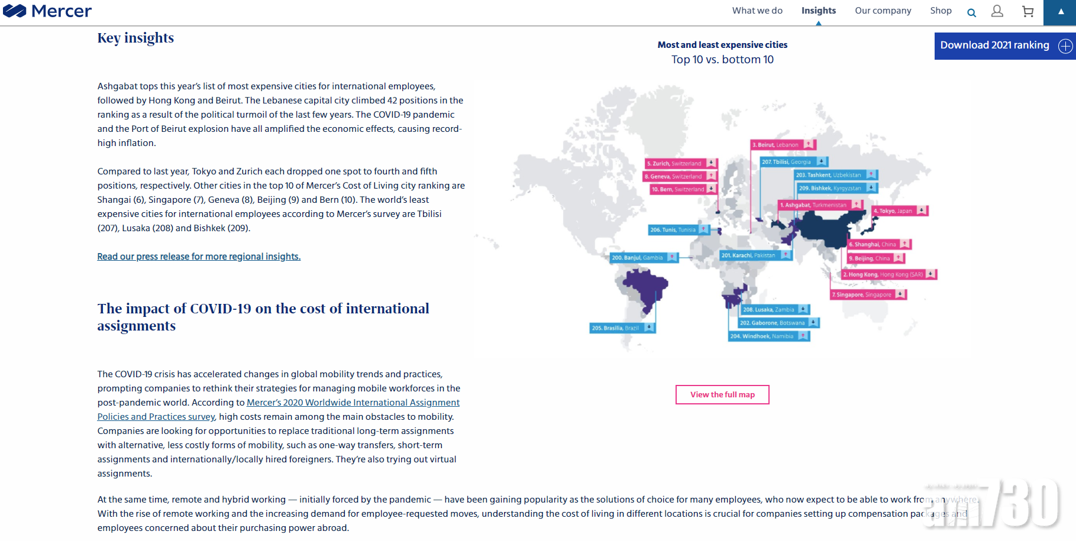
Task: Click the Mercer logo
Action: (47, 11)
